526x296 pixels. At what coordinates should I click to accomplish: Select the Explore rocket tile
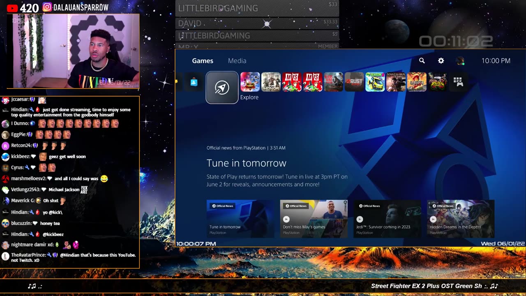tap(222, 88)
